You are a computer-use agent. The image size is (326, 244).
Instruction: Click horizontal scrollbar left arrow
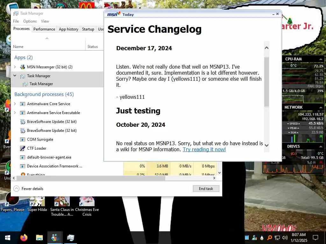14,178
